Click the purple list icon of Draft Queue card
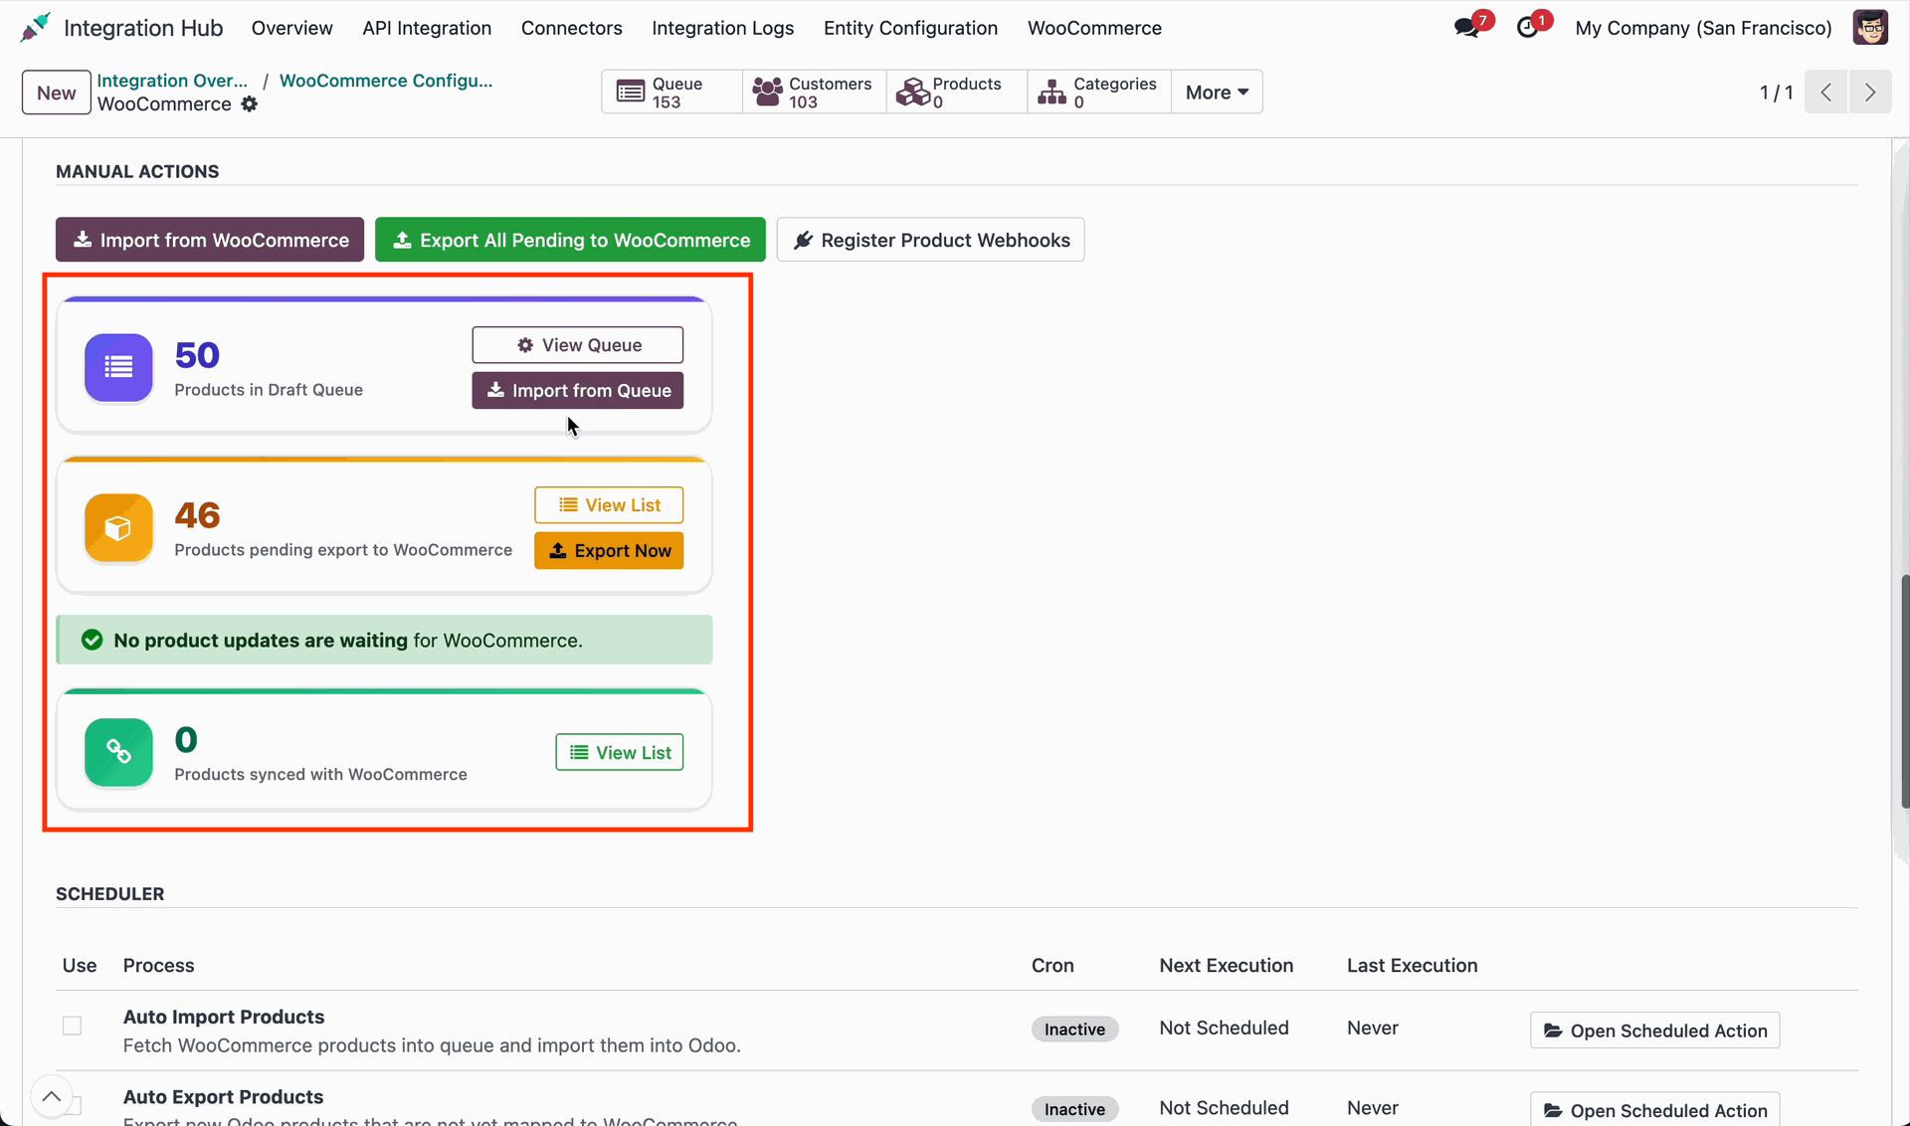 118,368
